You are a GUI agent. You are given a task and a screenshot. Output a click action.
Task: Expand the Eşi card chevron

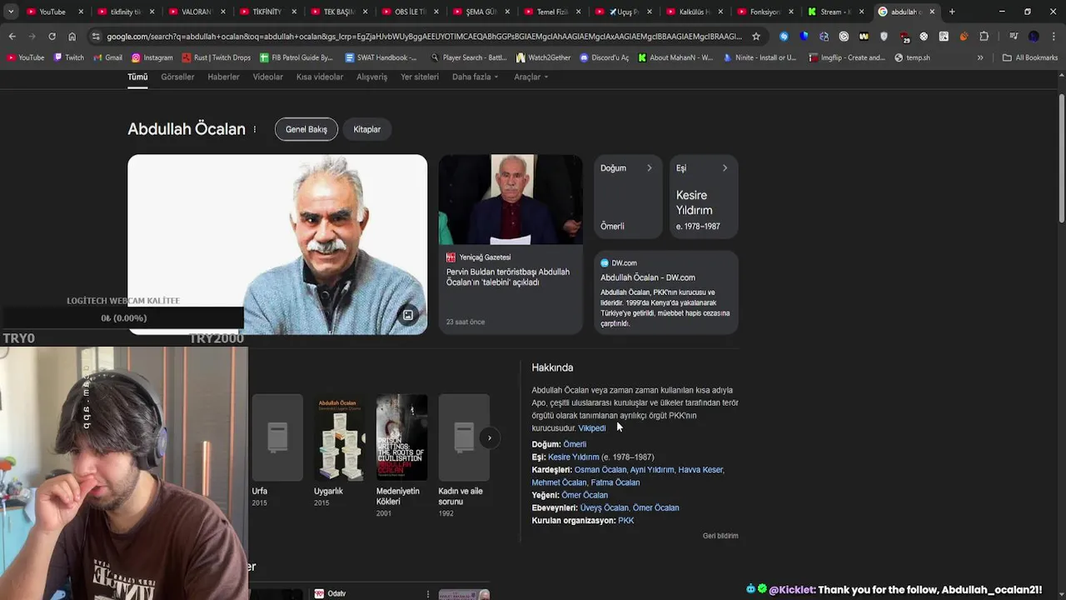click(x=725, y=168)
